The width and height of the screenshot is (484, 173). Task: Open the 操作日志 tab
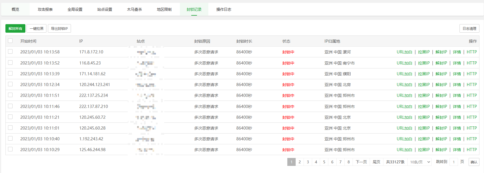coord(224,9)
